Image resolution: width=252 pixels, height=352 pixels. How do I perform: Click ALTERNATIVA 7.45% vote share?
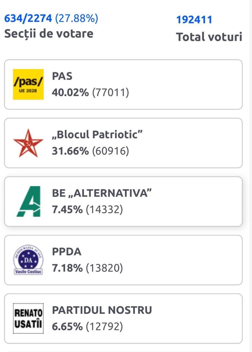coord(67,210)
